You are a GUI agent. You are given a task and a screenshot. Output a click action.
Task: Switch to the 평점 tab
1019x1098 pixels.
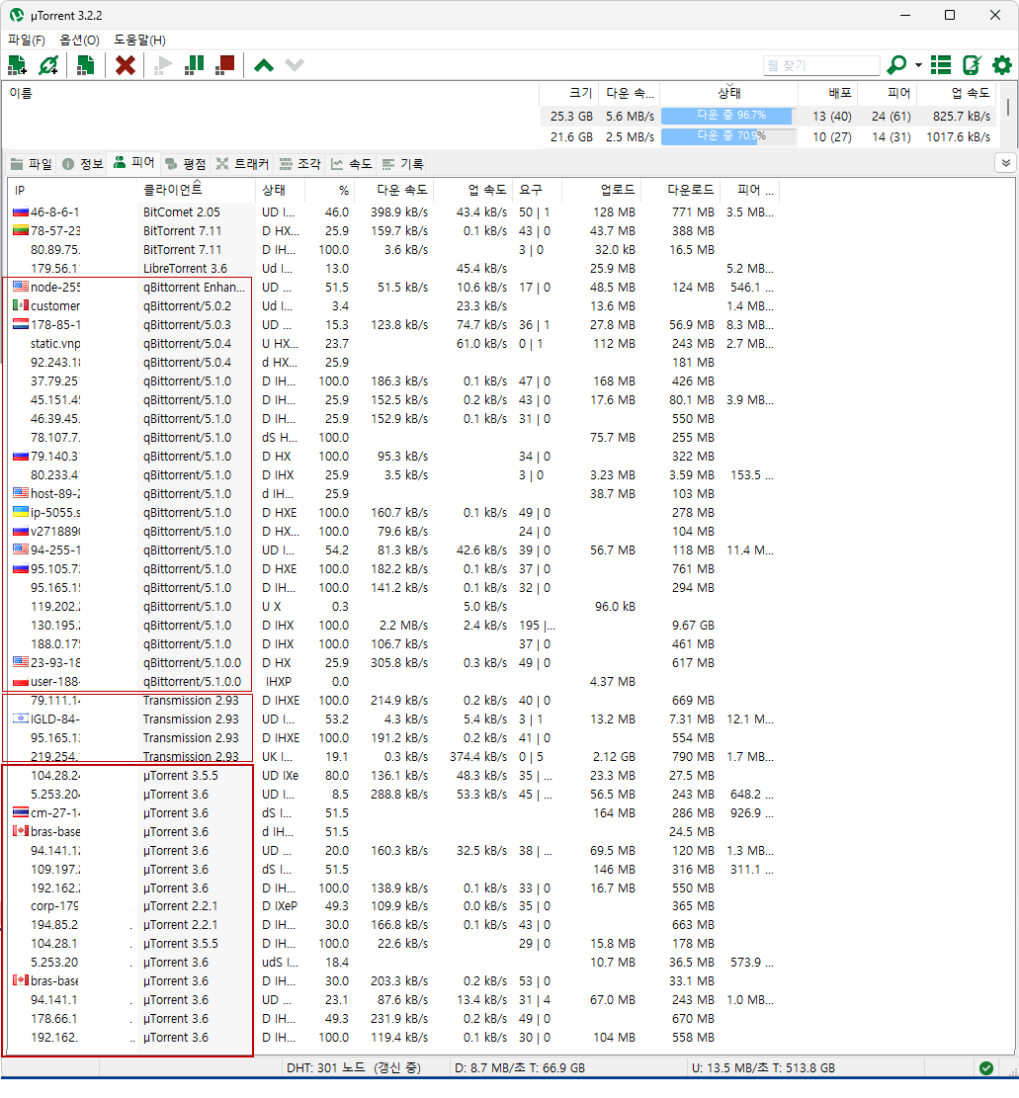(186, 164)
